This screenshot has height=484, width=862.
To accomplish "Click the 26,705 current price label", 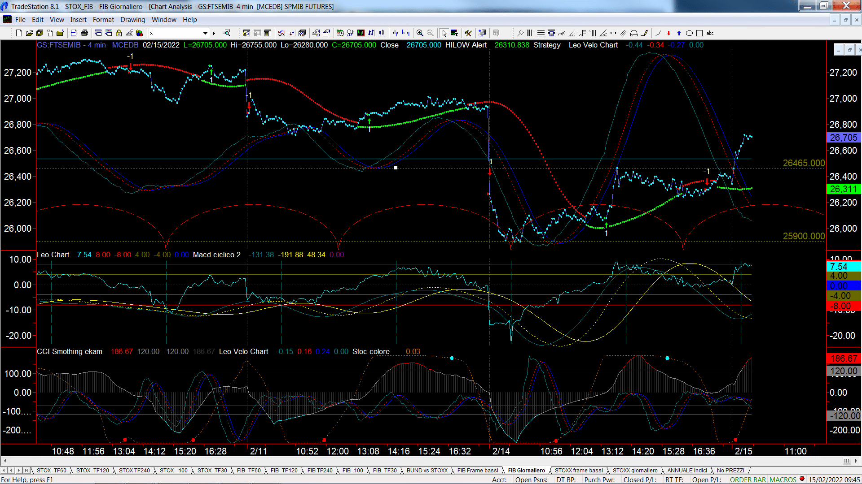I will (x=844, y=138).
